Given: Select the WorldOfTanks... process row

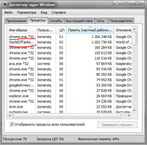Looking at the screenshot, I should click(69, 42).
